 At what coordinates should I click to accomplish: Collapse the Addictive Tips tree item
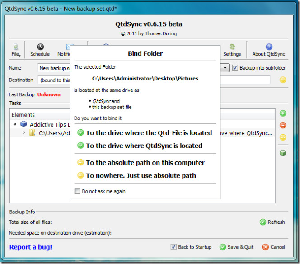(x=15, y=124)
